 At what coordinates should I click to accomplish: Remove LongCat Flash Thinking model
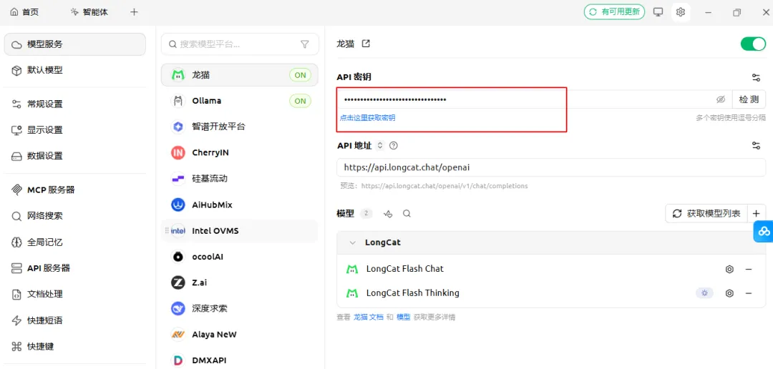[x=749, y=293]
